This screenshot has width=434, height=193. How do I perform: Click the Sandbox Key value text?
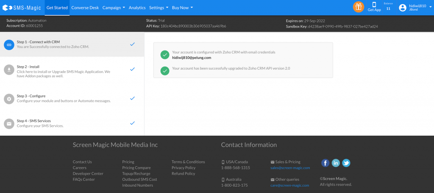point(343,27)
